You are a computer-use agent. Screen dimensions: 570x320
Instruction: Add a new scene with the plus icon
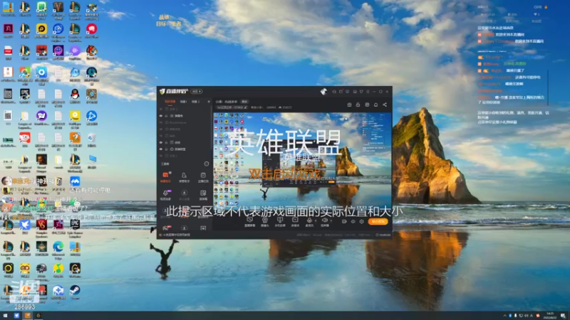209,102
